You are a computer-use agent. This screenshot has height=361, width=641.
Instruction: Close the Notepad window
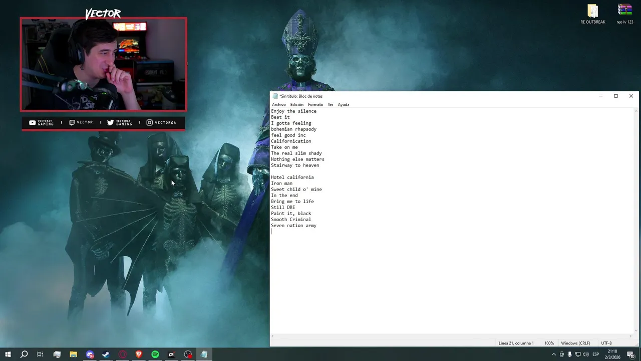631,96
